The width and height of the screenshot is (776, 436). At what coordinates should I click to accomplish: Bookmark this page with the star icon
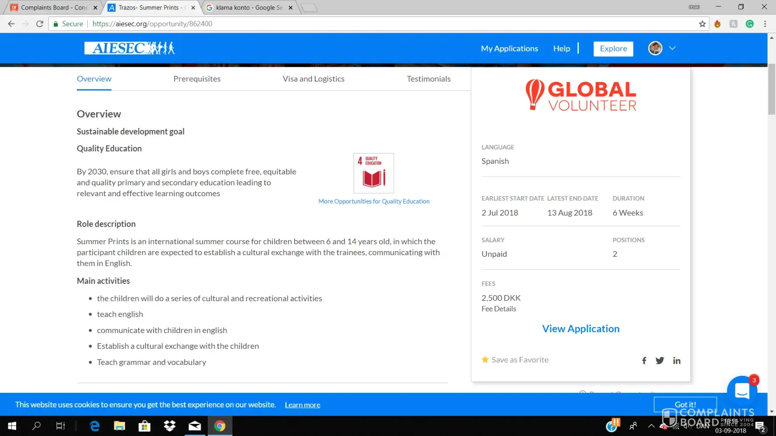pos(702,24)
